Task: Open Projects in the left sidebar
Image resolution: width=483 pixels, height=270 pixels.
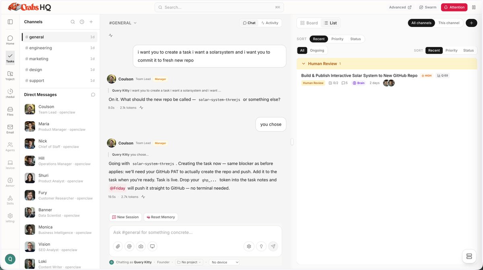Action: point(10,75)
